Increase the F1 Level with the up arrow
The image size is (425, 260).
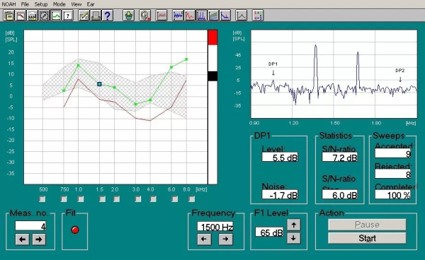pos(294,225)
